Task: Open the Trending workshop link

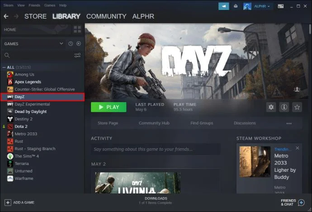Action: coord(283,149)
